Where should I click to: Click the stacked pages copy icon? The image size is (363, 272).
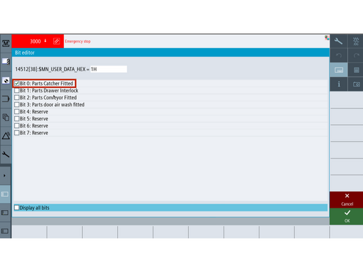point(6,117)
